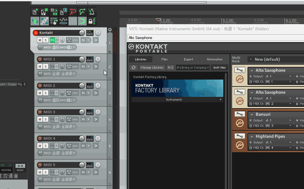Viewport: 304px width, 189px height.
Task: Click the Save project toolbar icon
Action: pyautogui.click(x=54, y=12)
